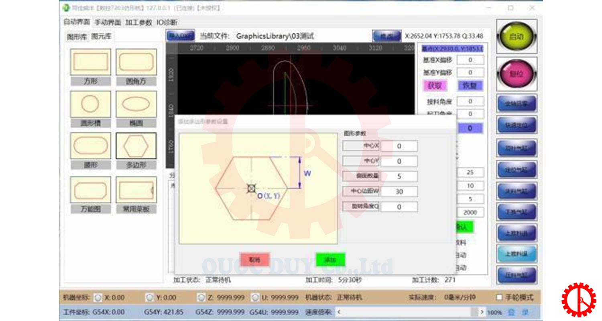Toggle the machine coordinate X indicator button
Viewport: 602px width, 321px height.
(98, 297)
